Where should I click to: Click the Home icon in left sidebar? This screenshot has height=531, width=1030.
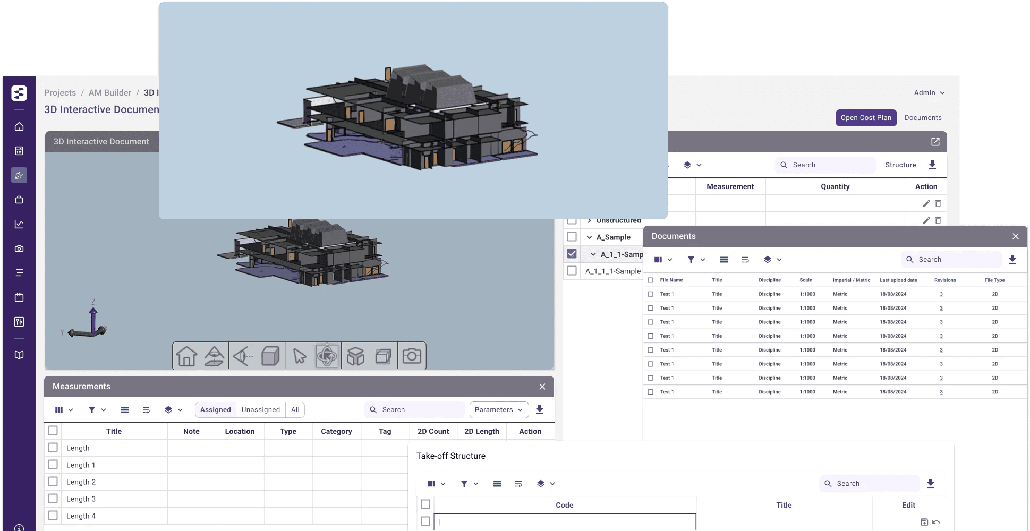point(19,126)
